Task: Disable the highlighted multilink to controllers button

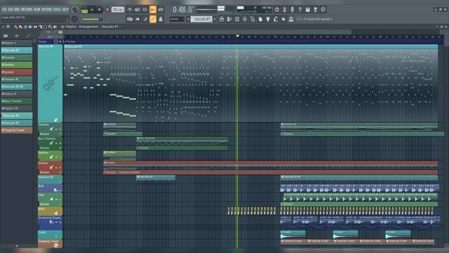Action: pos(153,19)
